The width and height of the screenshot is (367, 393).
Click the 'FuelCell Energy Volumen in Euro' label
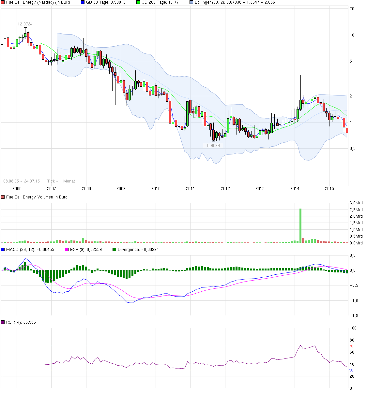click(x=37, y=197)
